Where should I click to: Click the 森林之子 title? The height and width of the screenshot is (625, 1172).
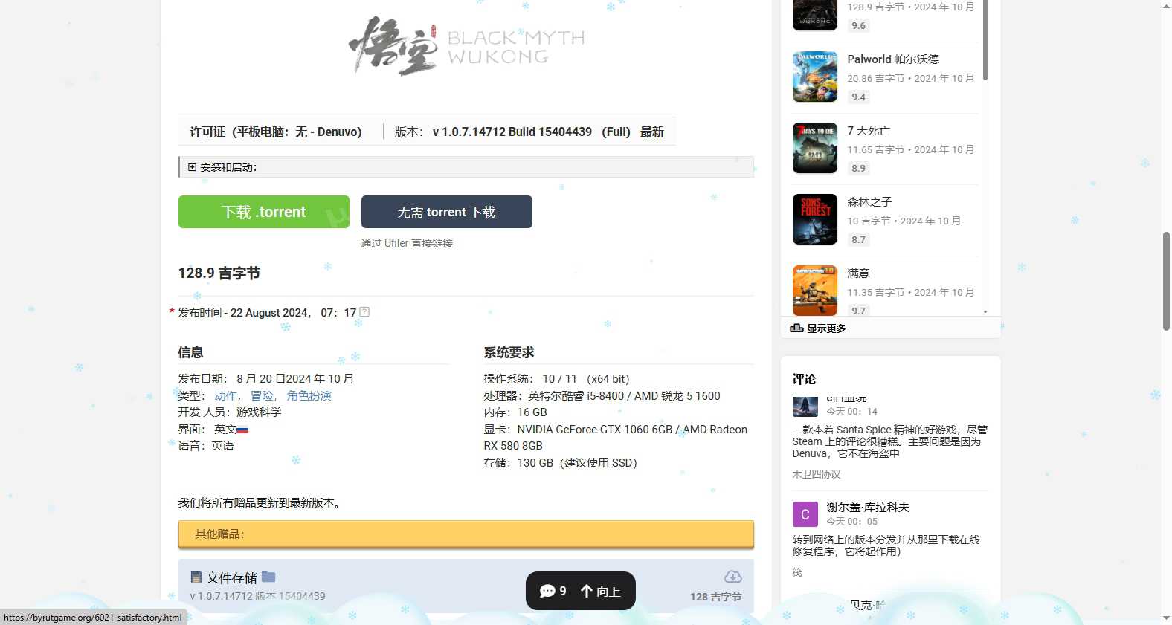pyautogui.click(x=869, y=202)
